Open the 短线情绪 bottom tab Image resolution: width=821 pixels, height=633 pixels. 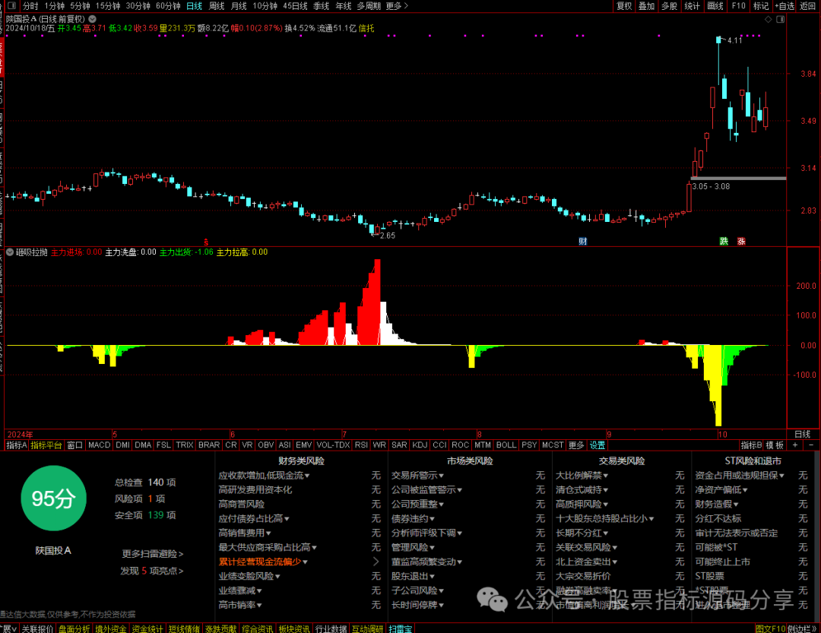click(184, 628)
